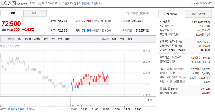
Task: Click the plus icon in MY STOCK 추가
Action: pos(194,3)
